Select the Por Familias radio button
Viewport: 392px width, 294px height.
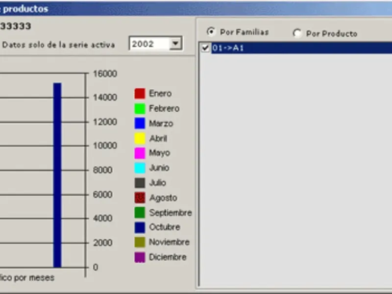[x=211, y=32]
